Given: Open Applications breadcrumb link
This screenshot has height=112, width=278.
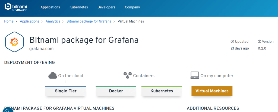Looking at the screenshot, I should coord(30,21).
